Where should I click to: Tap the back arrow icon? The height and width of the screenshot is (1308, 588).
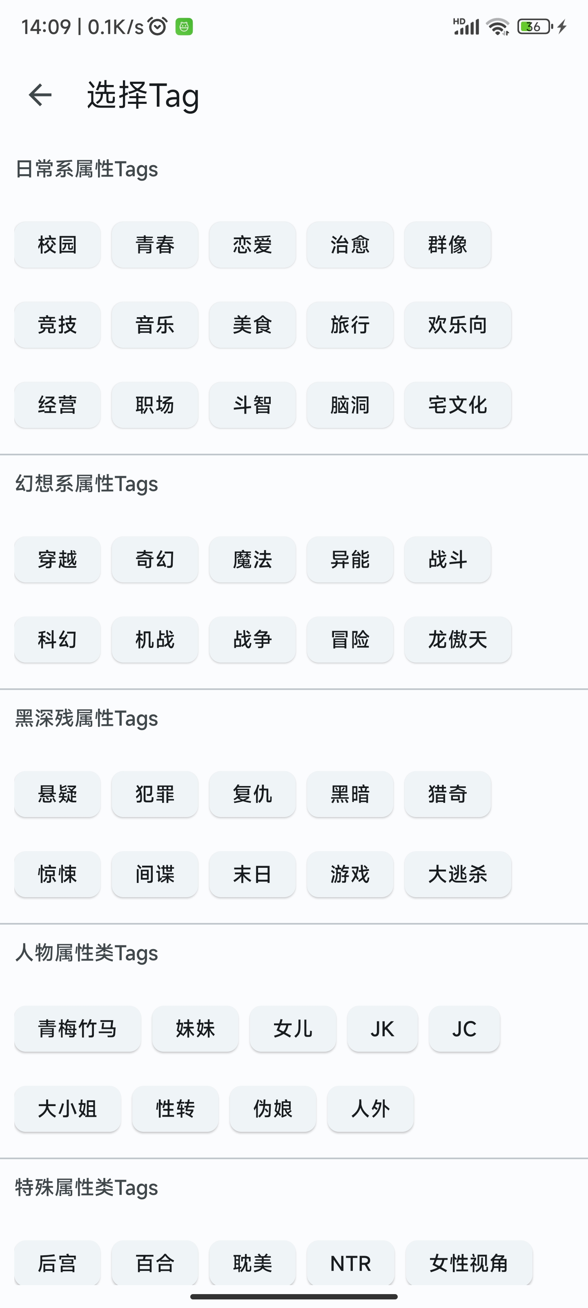point(40,95)
